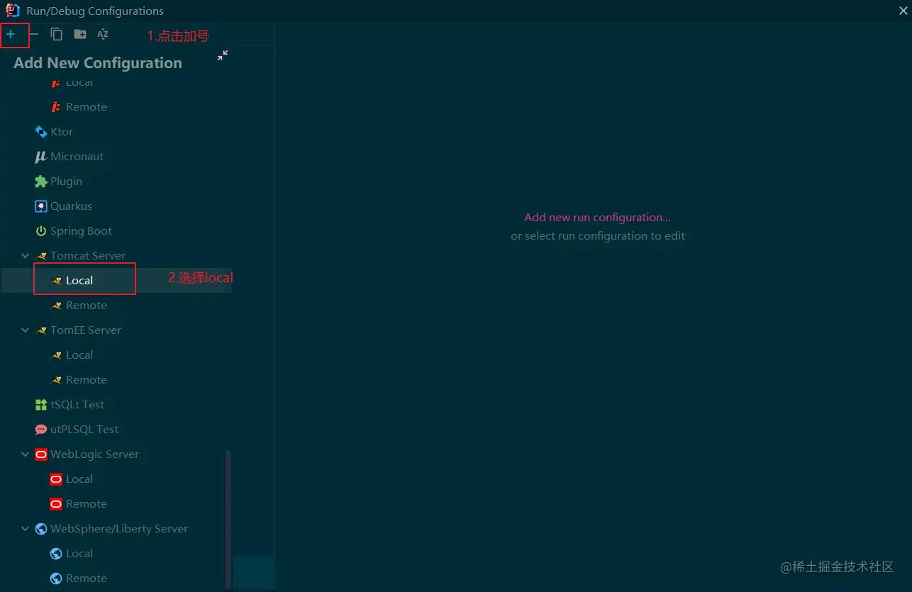The height and width of the screenshot is (592, 912).
Task: Click the icon beside TomEE Local
Action: pos(57,355)
